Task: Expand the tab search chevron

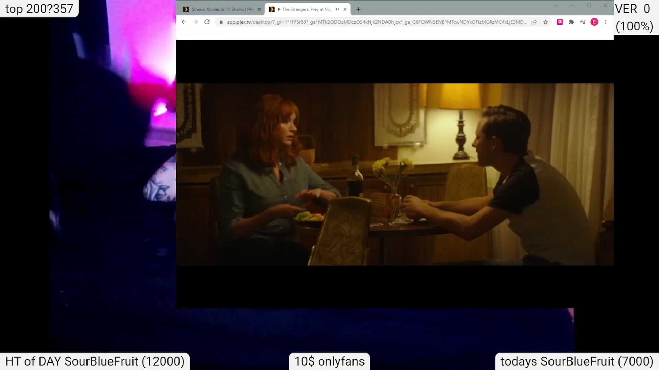Action: [x=556, y=5]
